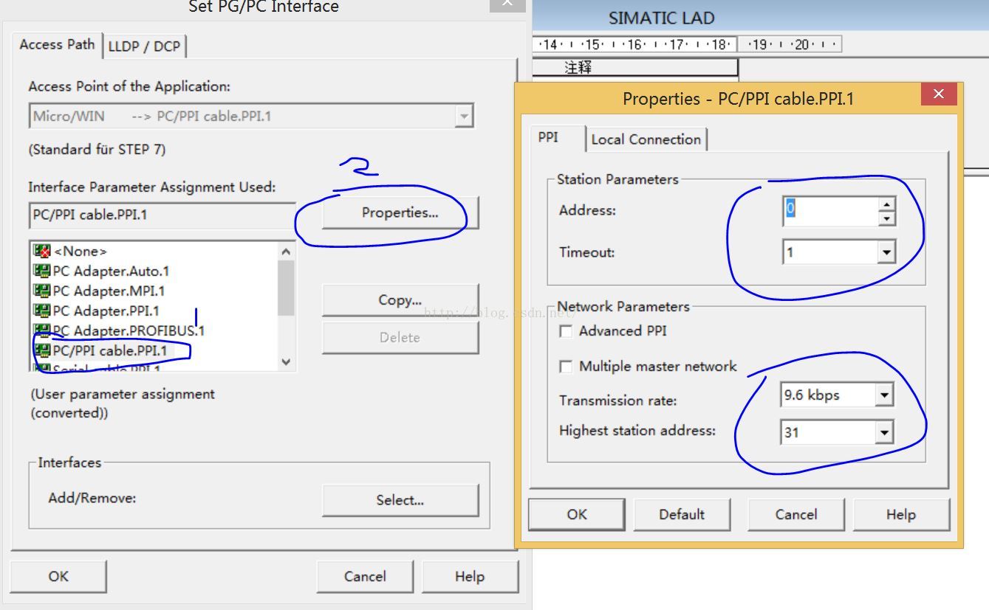Click the Copy... button

click(400, 300)
